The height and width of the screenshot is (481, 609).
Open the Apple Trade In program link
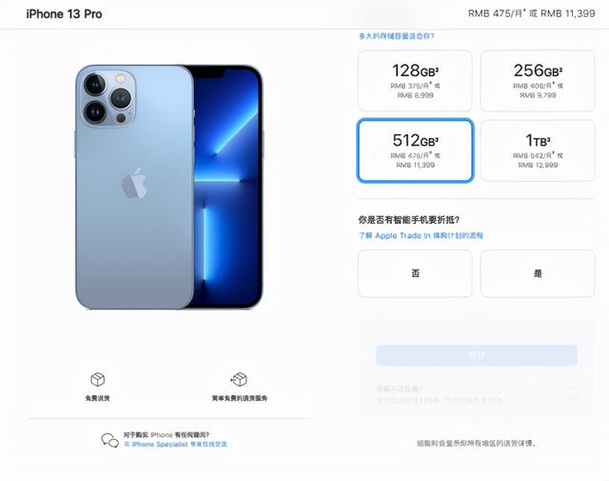pyautogui.click(x=421, y=235)
